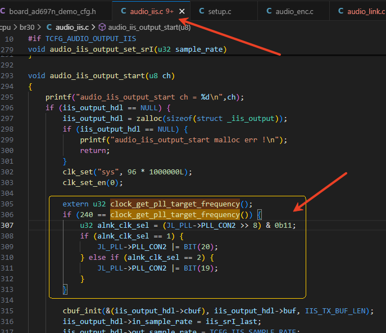Click the C file icon on audio_enc.c tab
The image size is (386, 333).
click(269, 11)
